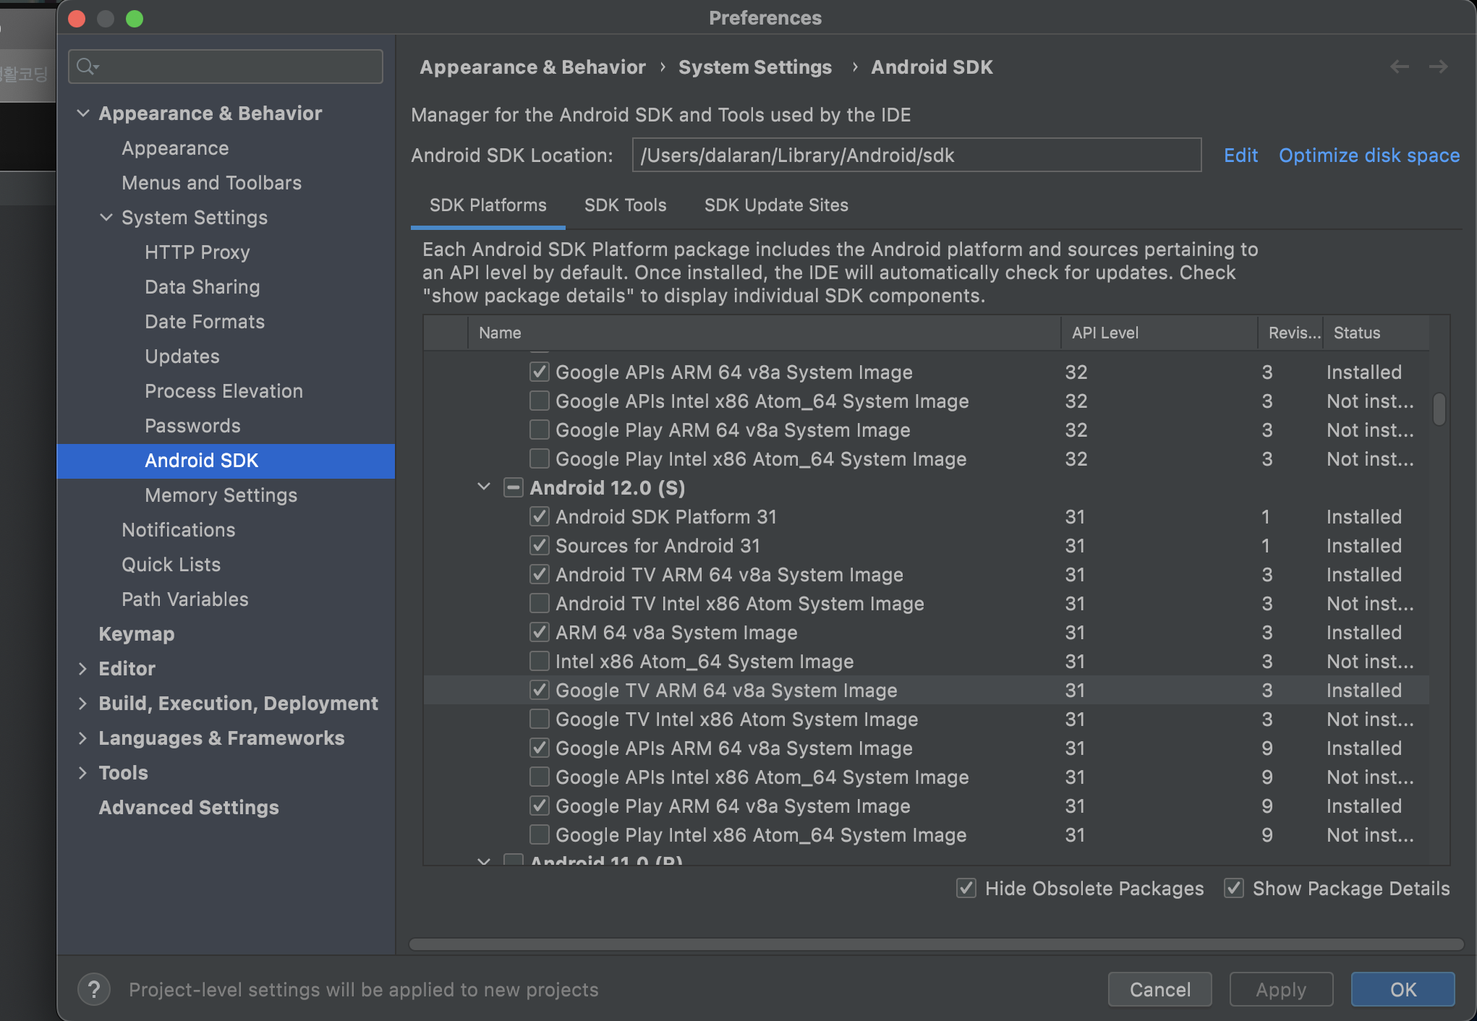Expand the Editor settings section
The image size is (1477, 1021).
coord(82,668)
